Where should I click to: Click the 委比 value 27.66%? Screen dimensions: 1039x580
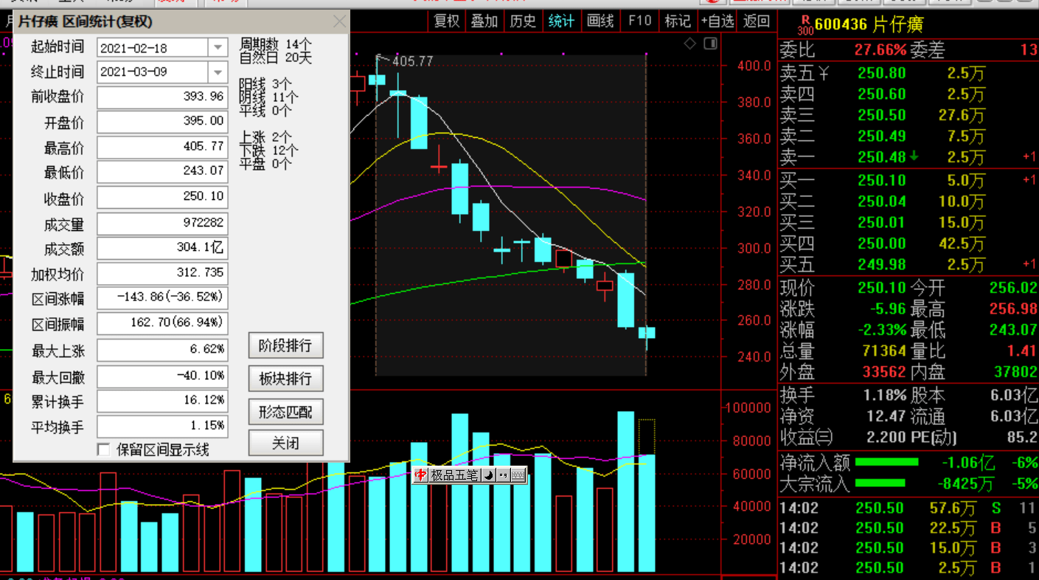pyautogui.click(x=880, y=50)
